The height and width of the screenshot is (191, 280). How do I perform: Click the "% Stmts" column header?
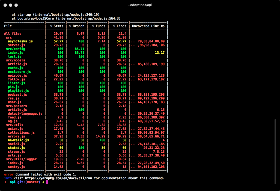pyautogui.click(x=56, y=26)
